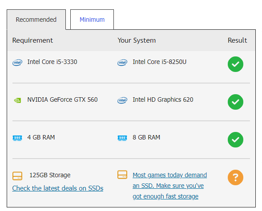The image size is (262, 211).
Task: Click the 4 GB RAM requirement text
Action: pos(41,137)
